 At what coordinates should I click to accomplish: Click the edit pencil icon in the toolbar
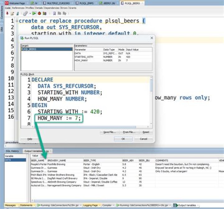[x=12, y=13]
